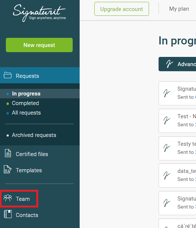Switch to the Advanced signature tab
This screenshot has width=196, height=228.
(x=177, y=64)
